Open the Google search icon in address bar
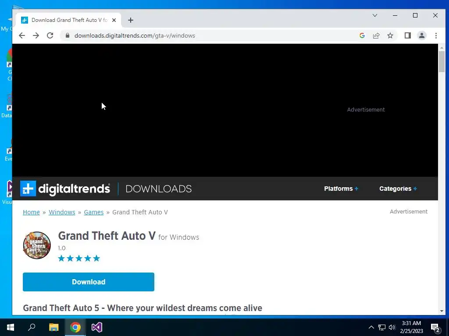This screenshot has width=449, height=336. tap(362, 35)
